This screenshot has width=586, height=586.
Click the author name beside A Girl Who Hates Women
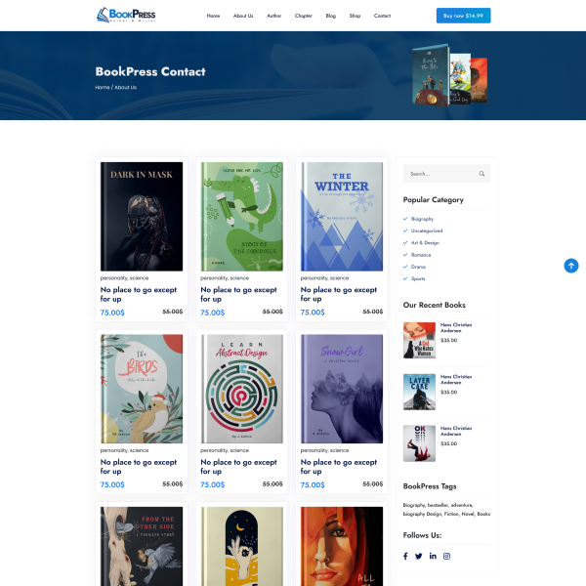[x=456, y=328]
